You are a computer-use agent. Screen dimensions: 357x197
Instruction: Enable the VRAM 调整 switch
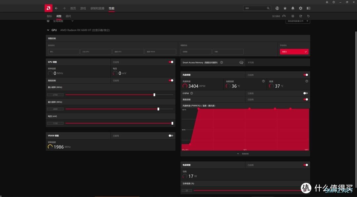[x=171, y=136]
